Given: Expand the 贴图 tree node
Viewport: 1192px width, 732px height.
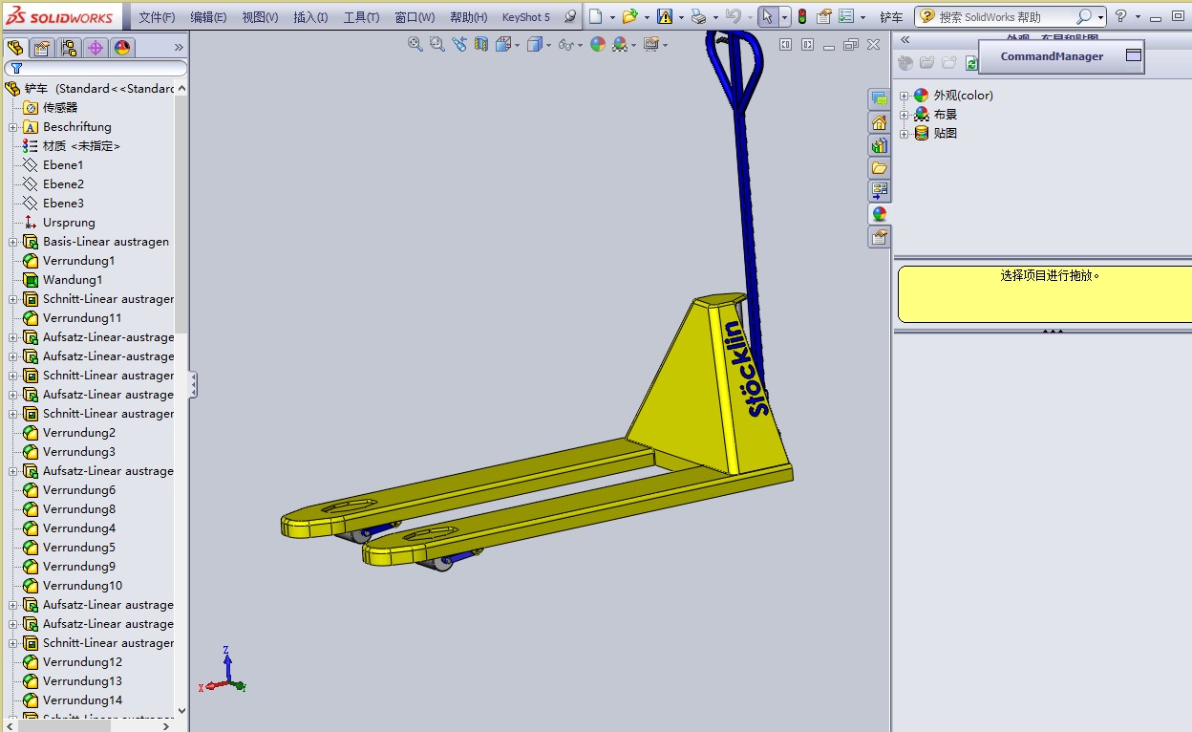Looking at the screenshot, I should pos(904,134).
